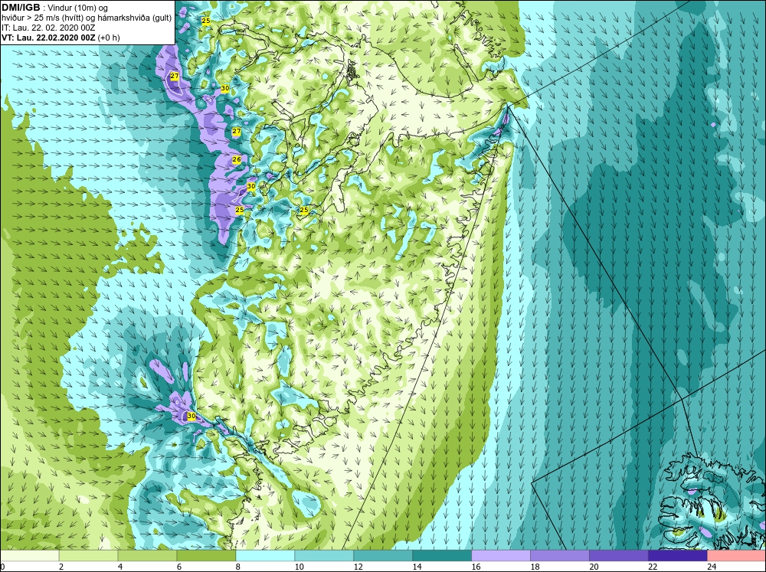The height and width of the screenshot is (572, 766).
Task: Click the light green 2–4 m/s legend swatch
Action: click(88, 556)
